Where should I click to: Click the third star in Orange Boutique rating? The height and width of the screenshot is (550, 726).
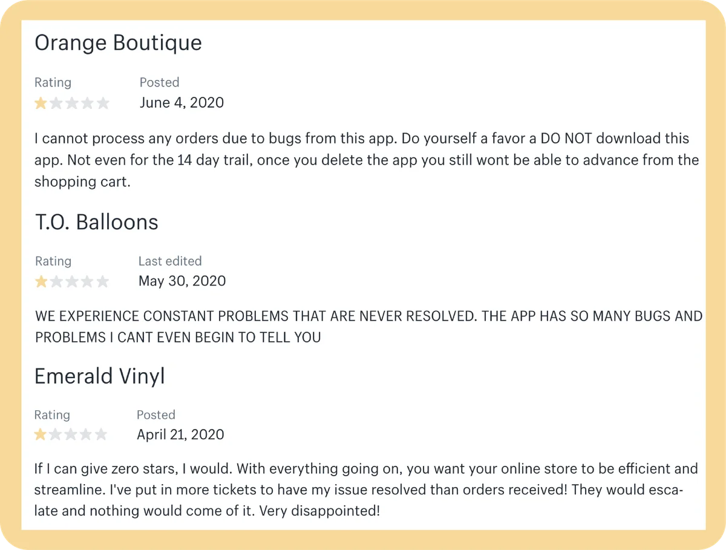tap(72, 103)
